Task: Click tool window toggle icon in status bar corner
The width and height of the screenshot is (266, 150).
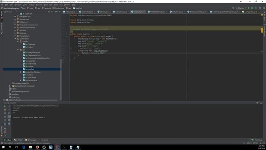Action: [x=2, y=143]
